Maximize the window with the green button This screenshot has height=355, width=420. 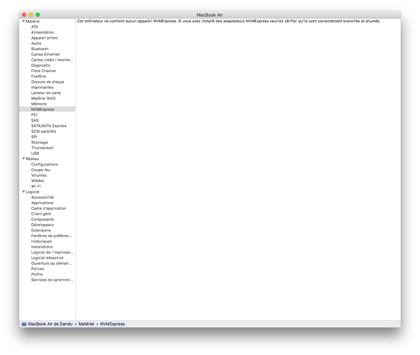tap(38, 15)
